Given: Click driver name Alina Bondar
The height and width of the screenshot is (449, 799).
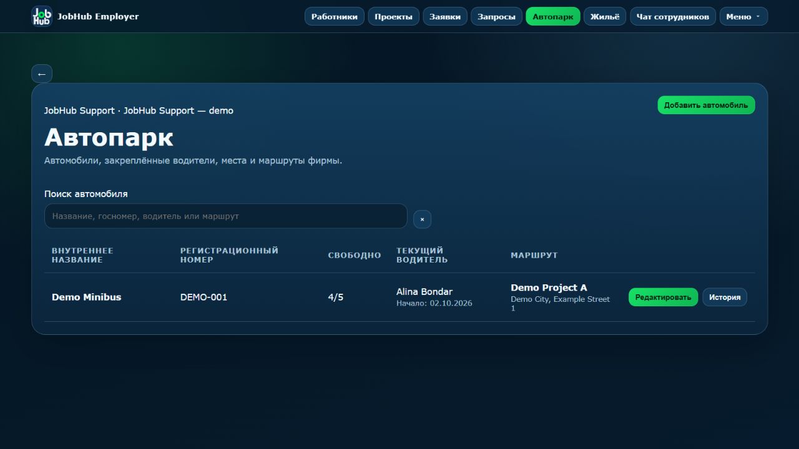Looking at the screenshot, I should coord(424,291).
